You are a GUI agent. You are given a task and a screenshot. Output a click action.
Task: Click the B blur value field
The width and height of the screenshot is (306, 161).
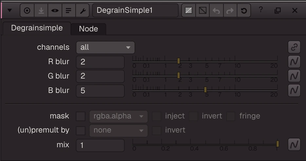click(x=100, y=91)
